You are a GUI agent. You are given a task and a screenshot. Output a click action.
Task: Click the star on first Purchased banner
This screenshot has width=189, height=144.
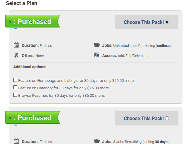pyautogui.click(x=10, y=22)
